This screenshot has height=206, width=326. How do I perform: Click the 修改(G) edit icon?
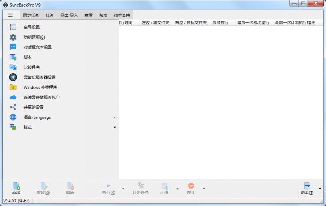43,185
